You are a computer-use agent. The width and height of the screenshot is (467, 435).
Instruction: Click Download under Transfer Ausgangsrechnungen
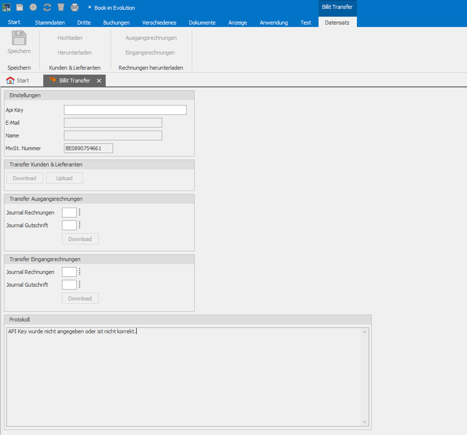point(80,239)
